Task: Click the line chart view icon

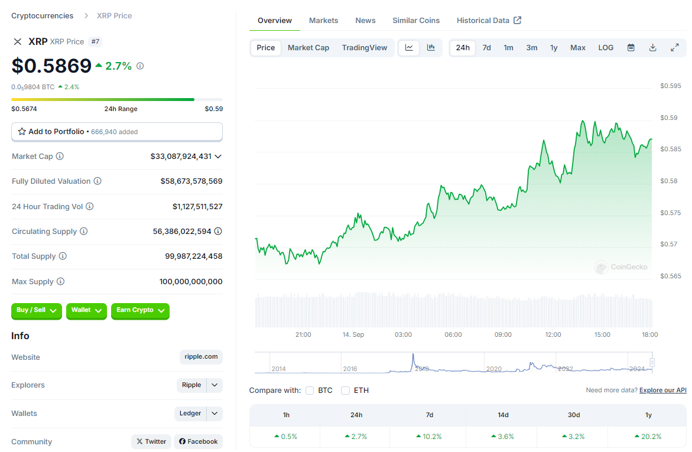Action: [409, 48]
